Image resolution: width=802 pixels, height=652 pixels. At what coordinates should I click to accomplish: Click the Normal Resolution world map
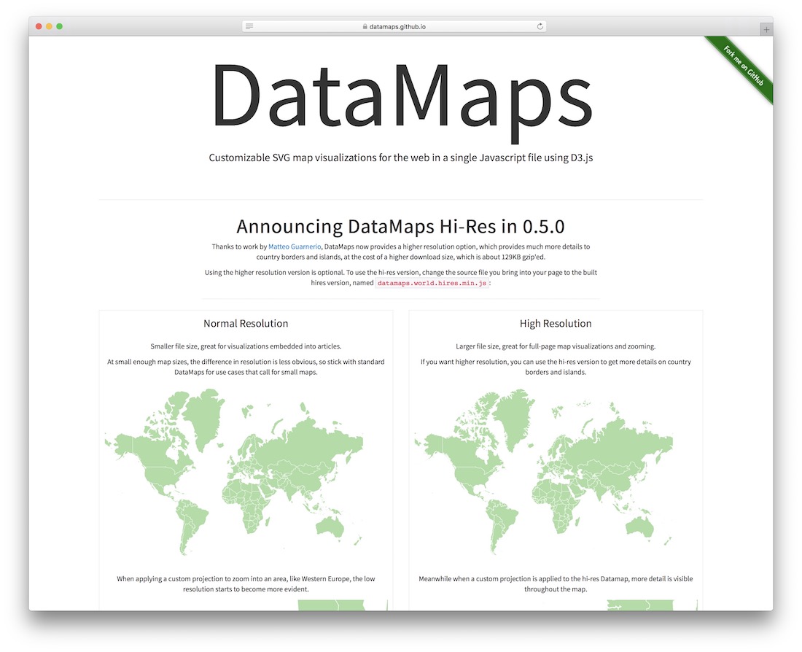pyautogui.click(x=234, y=472)
